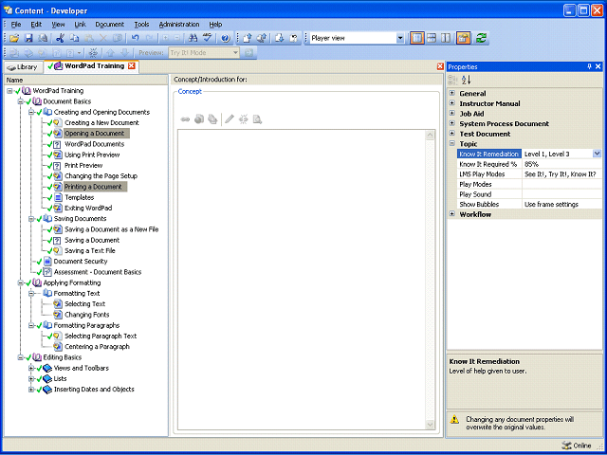Collapse the Topic properties category

(x=451, y=143)
